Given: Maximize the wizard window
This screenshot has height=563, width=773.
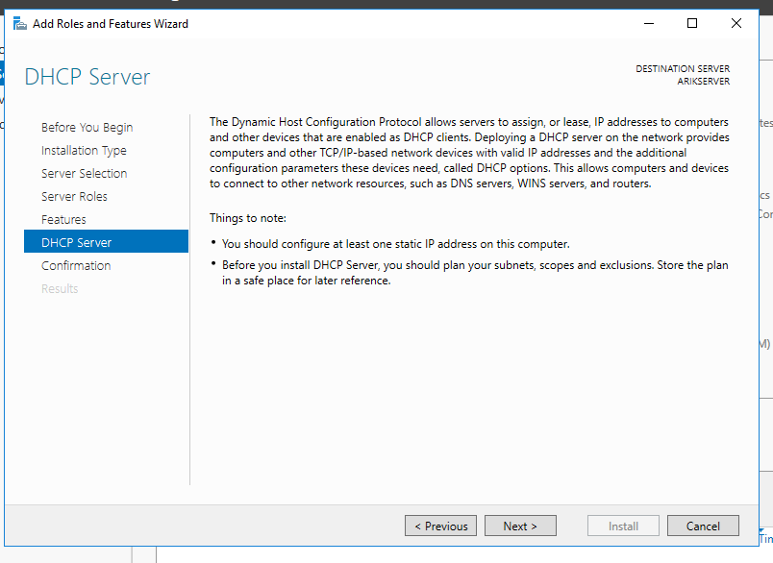Looking at the screenshot, I should point(692,24).
